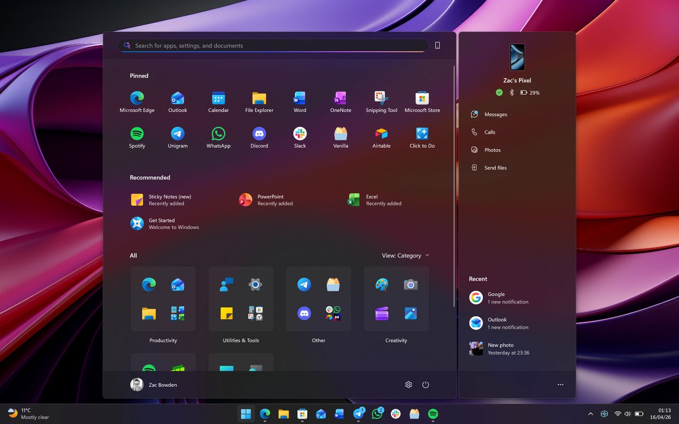Open Camera in Creativity folder
Viewport: 679px width, 424px height.
click(410, 285)
